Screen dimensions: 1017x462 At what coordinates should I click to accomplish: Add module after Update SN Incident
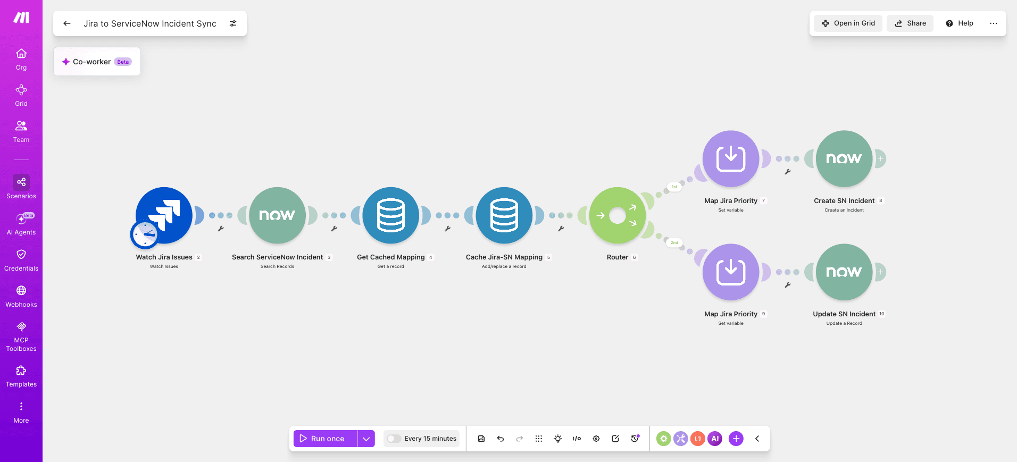(881, 272)
